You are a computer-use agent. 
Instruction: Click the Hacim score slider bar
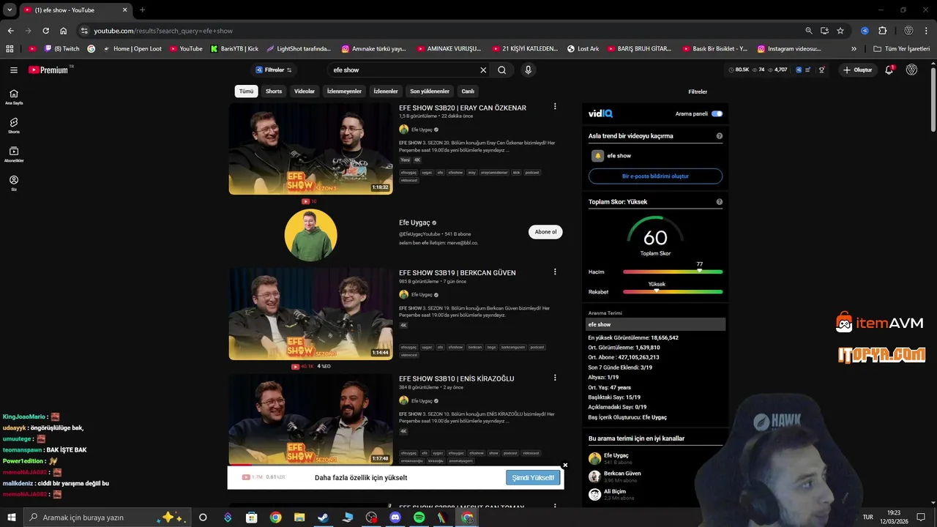pyautogui.click(x=673, y=272)
